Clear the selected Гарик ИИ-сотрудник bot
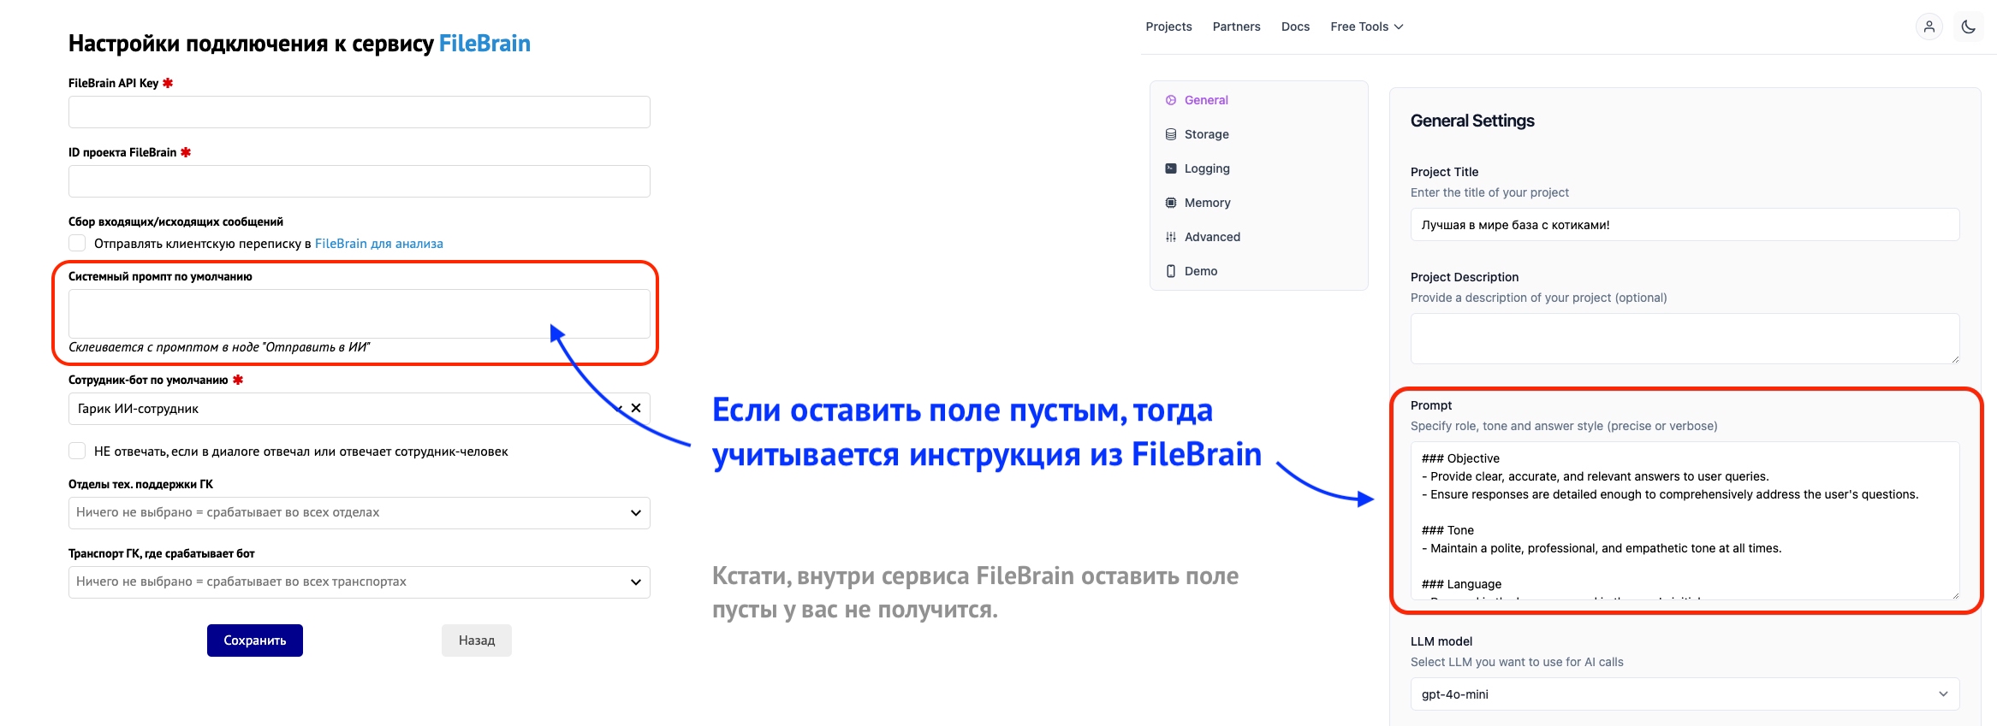 click(636, 409)
